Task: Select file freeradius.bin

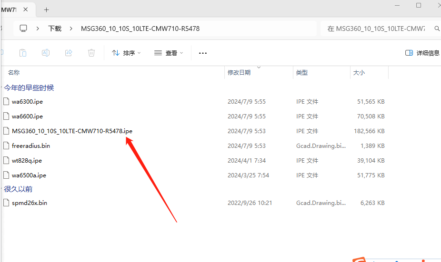Action: pyautogui.click(x=31, y=146)
